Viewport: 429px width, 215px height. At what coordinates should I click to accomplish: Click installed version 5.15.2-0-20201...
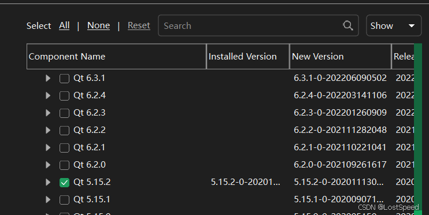point(245,182)
